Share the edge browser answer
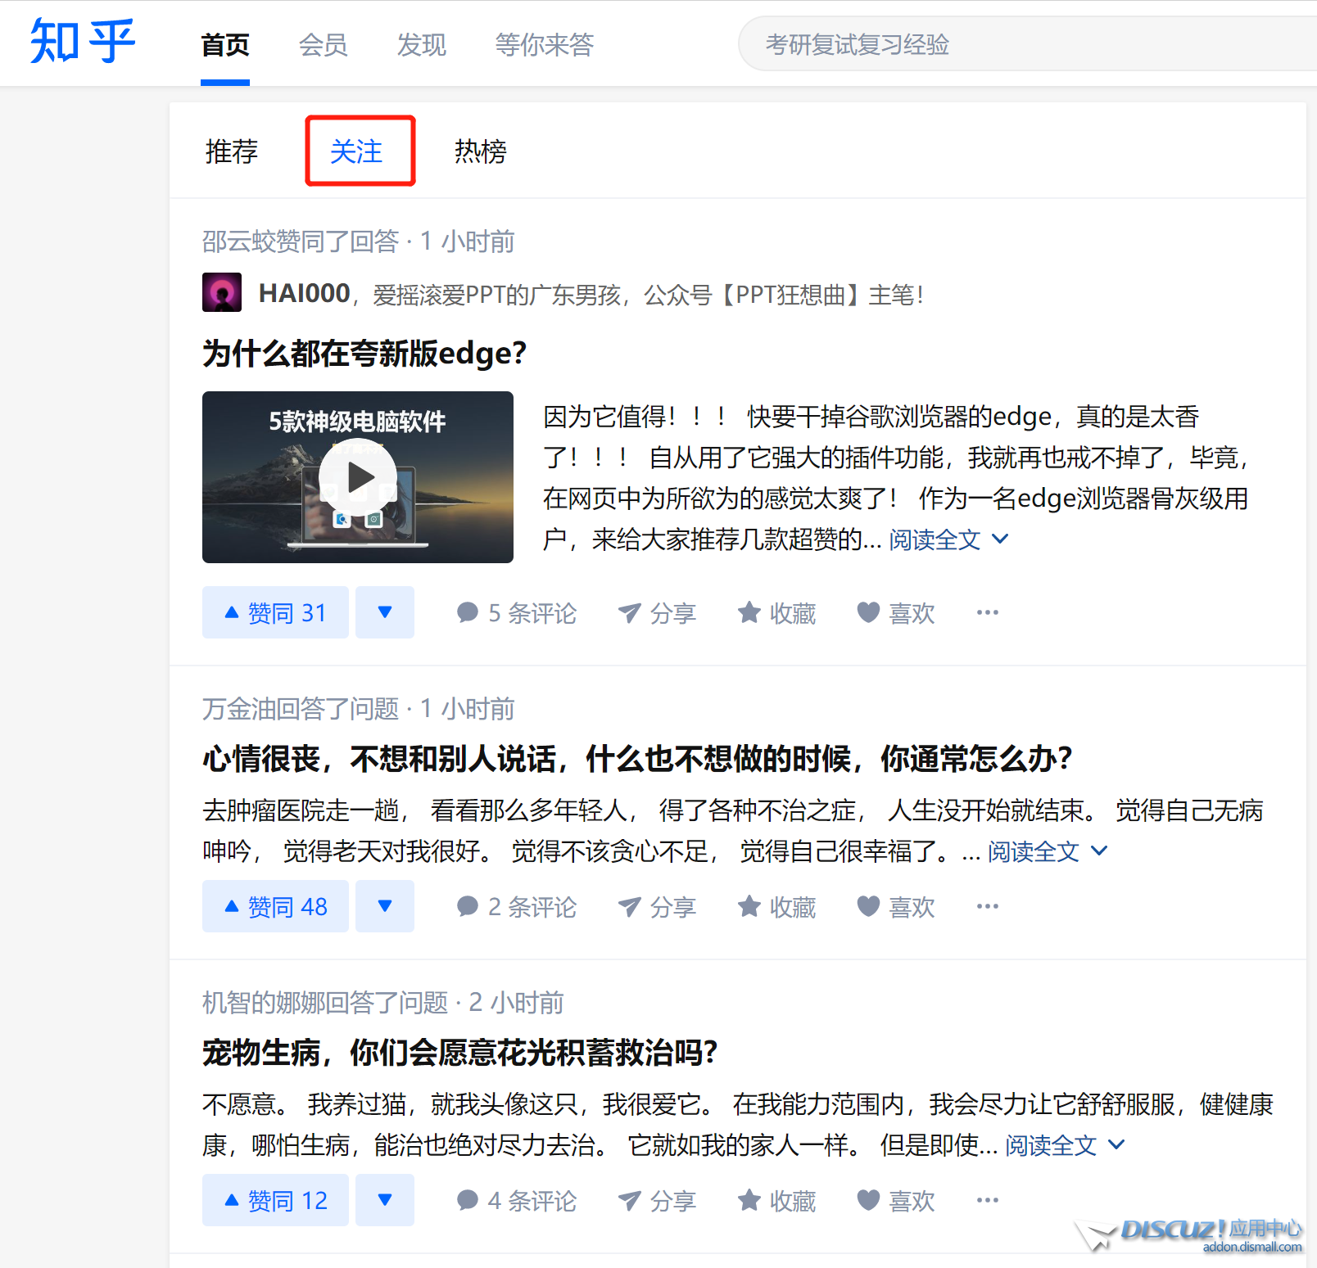The image size is (1317, 1268). click(x=657, y=613)
